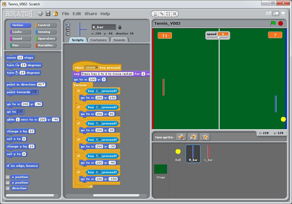This screenshot has width=292, height=204.
Task: Get a surprise sprite
Action: tap(205, 137)
